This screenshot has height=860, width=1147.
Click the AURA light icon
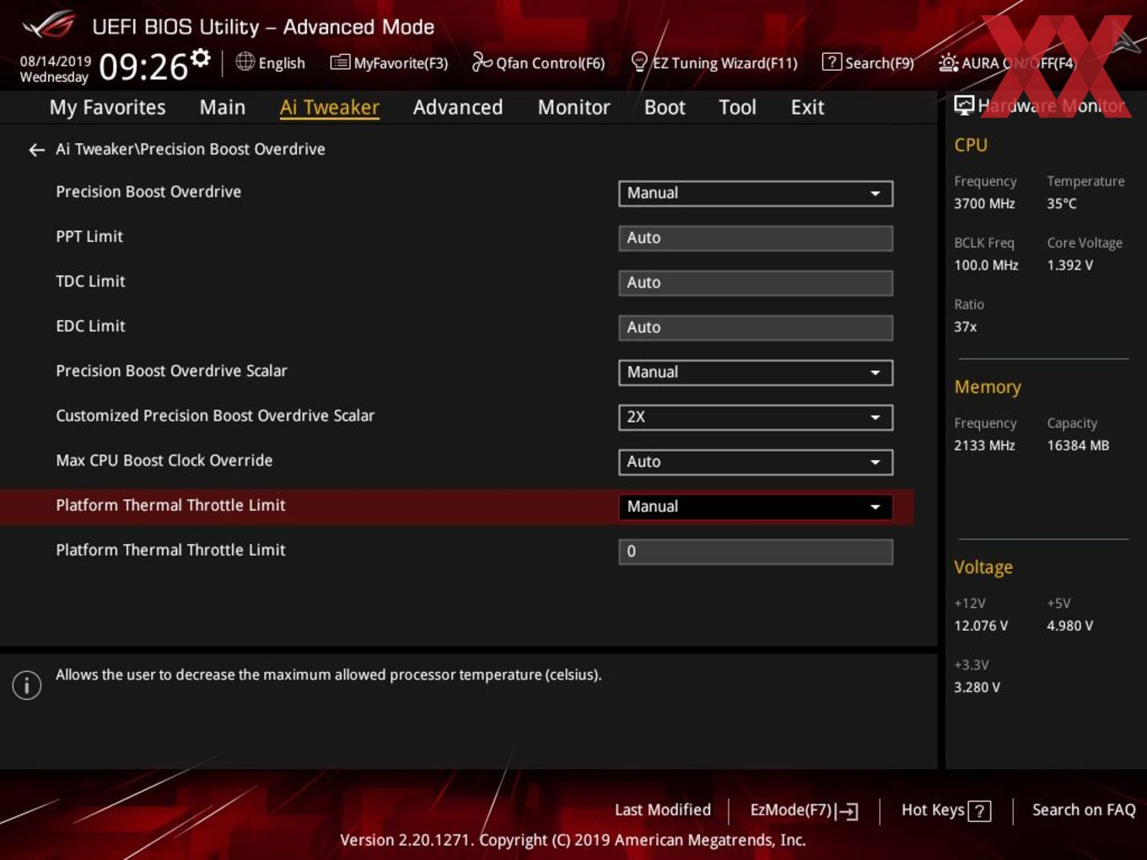point(948,62)
